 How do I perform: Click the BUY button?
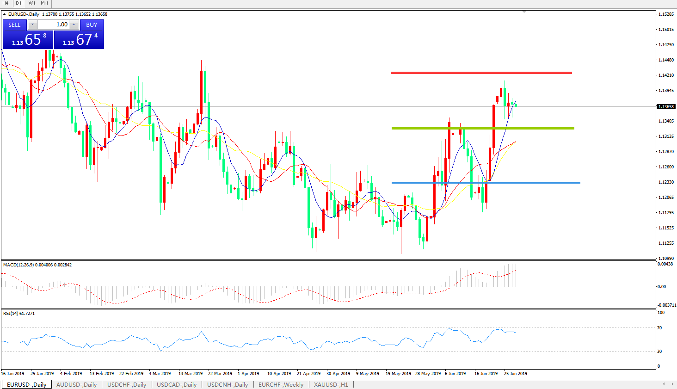pos(92,25)
